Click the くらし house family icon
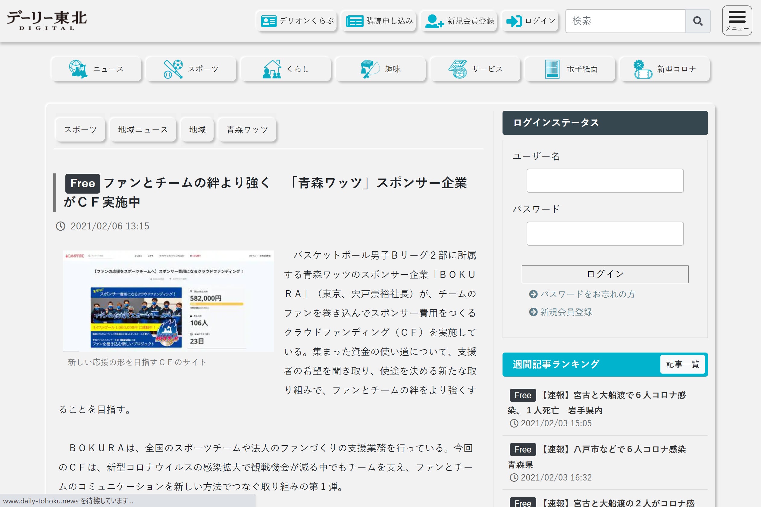Image resolution: width=761 pixels, height=507 pixels. pos(272,69)
